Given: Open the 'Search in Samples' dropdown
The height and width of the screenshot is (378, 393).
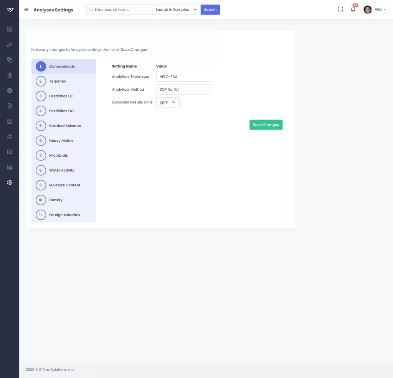Looking at the screenshot, I should tap(176, 10).
